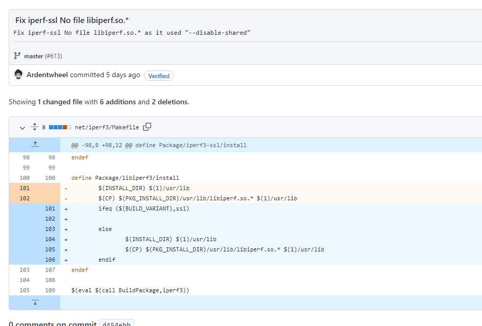Screen dimensions: 482x326
Task: Click the diff drag handle icon
Action: 34,127
